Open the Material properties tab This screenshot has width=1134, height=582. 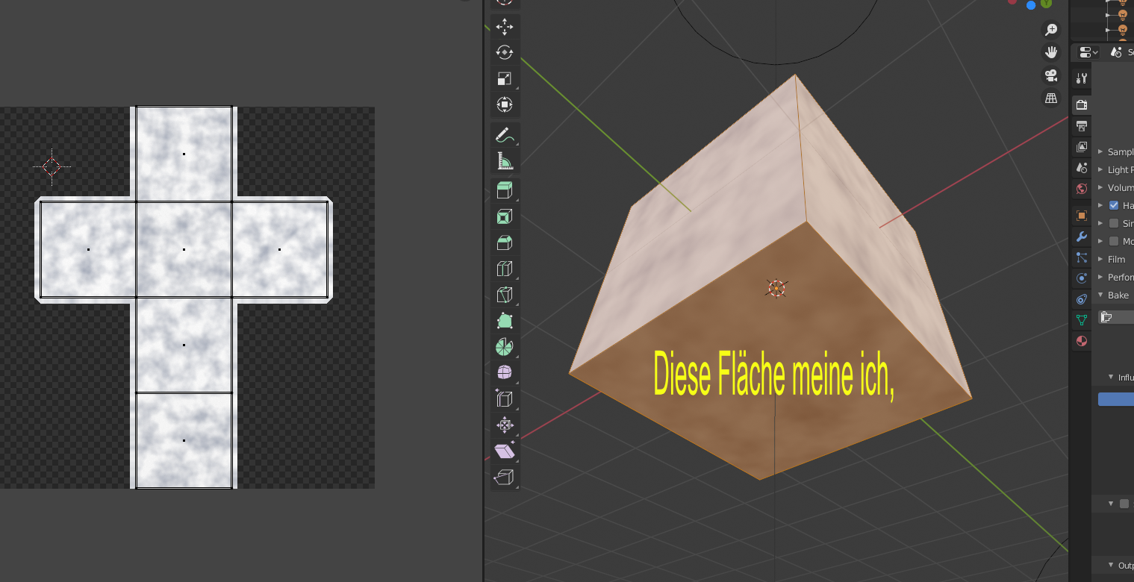pyautogui.click(x=1081, y=341)
